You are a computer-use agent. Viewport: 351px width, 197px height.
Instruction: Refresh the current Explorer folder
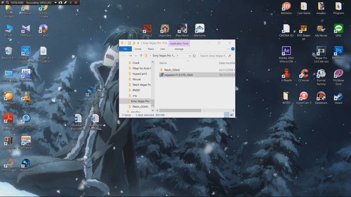pyautogui.click(x=194, y=56)
